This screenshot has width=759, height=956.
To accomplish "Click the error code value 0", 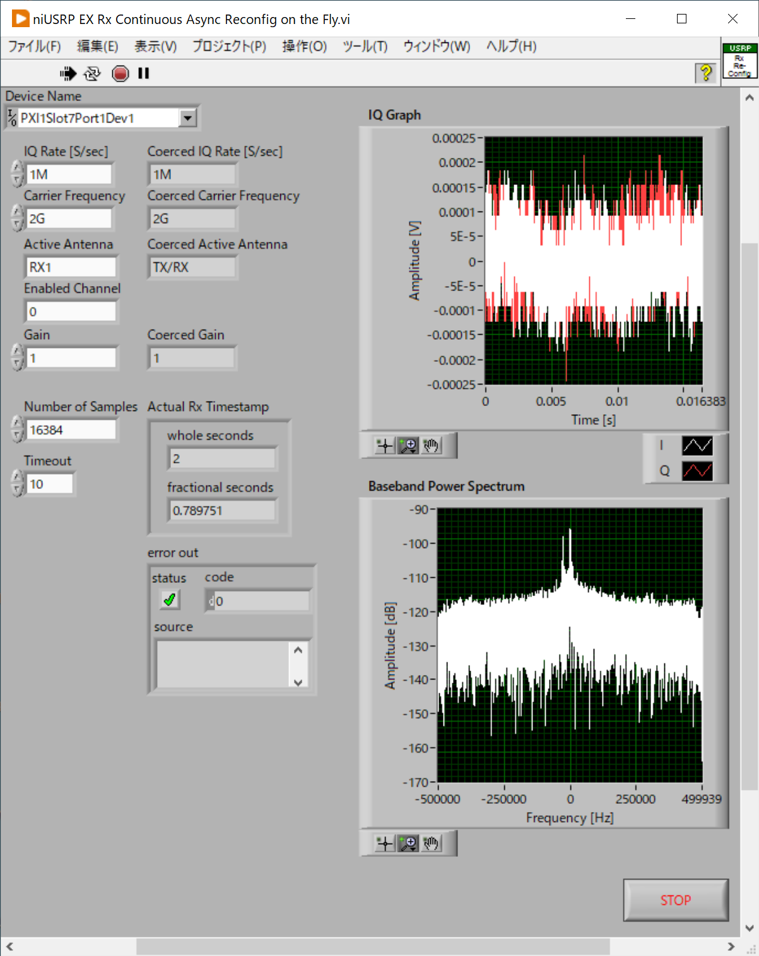I will [262, 601].
